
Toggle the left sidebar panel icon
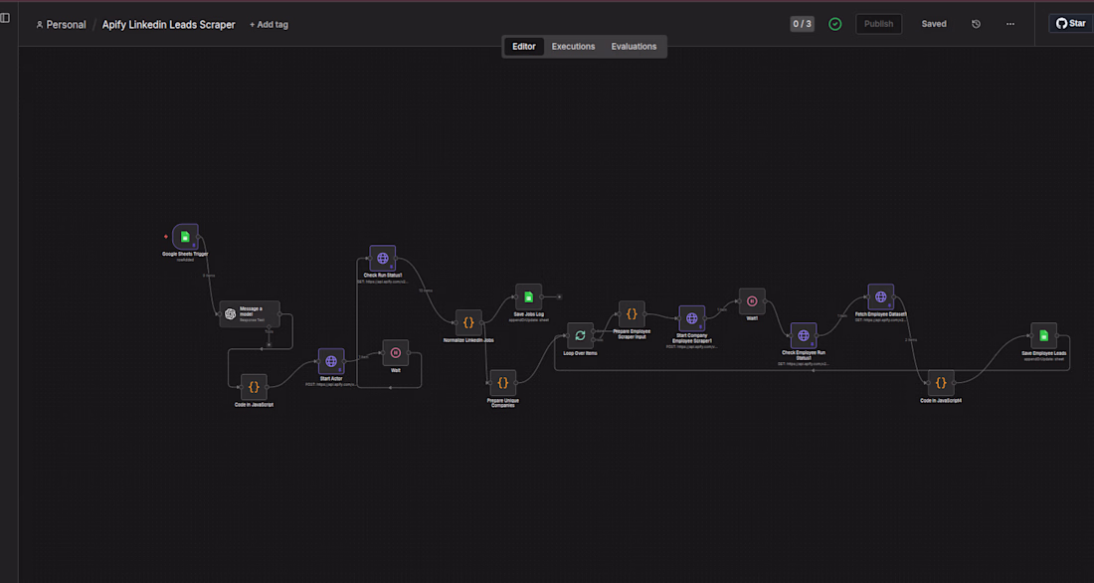pos(5,18)
